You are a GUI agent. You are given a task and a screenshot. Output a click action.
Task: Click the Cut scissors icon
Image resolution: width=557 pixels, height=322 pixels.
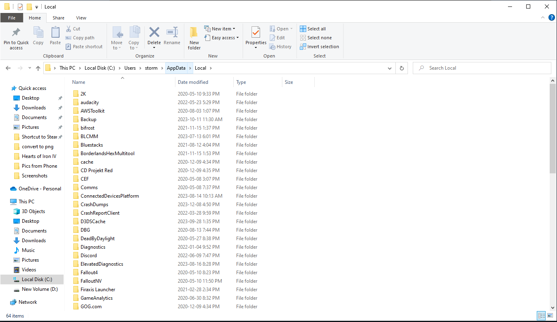[x=68, y=29]
